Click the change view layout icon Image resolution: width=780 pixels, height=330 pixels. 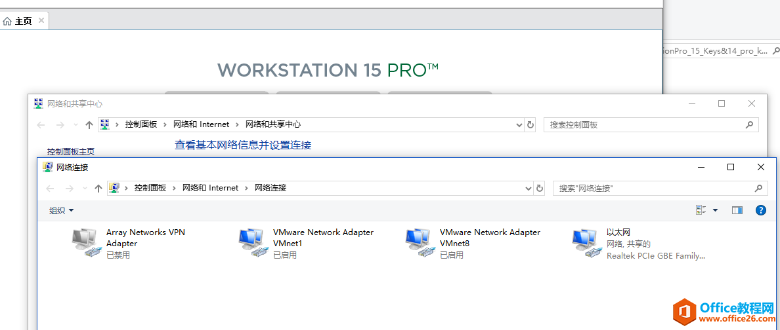click(701, 210)
